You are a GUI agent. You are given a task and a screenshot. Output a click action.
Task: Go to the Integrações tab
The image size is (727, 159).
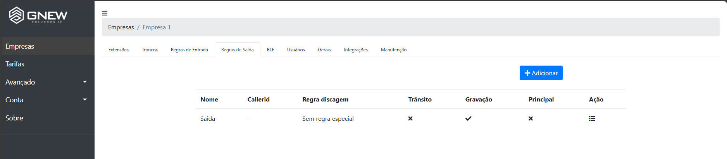(356, 50)
